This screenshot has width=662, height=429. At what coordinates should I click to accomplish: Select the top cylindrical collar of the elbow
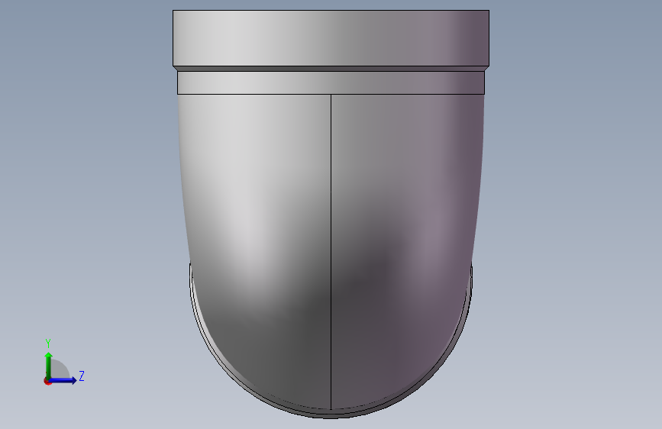(331, 38)
